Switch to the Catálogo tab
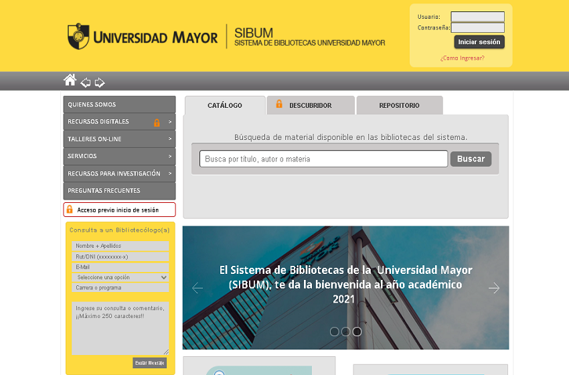569x375 pixels. (x=225, y=105)
